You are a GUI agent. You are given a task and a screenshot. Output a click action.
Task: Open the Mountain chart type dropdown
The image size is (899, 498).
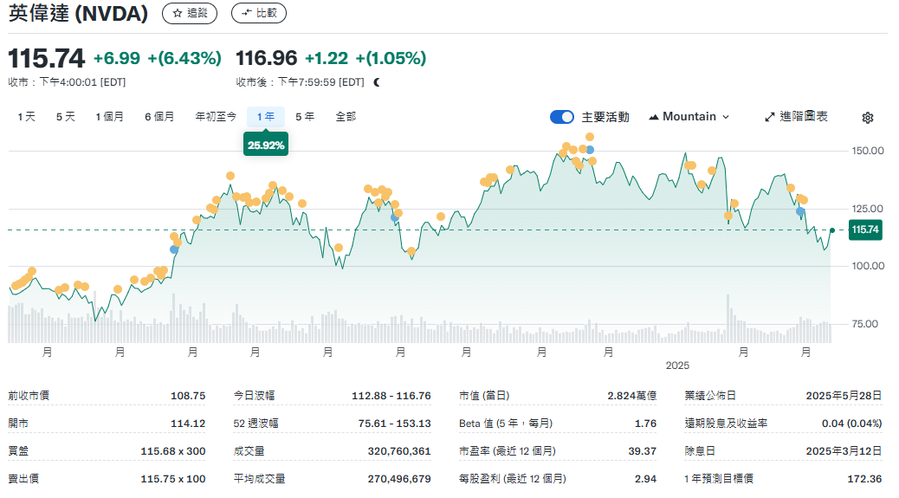(689, 117)
